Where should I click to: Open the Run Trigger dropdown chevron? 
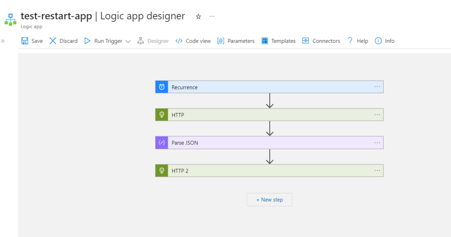pyautogui.click(x=128, y=41)
